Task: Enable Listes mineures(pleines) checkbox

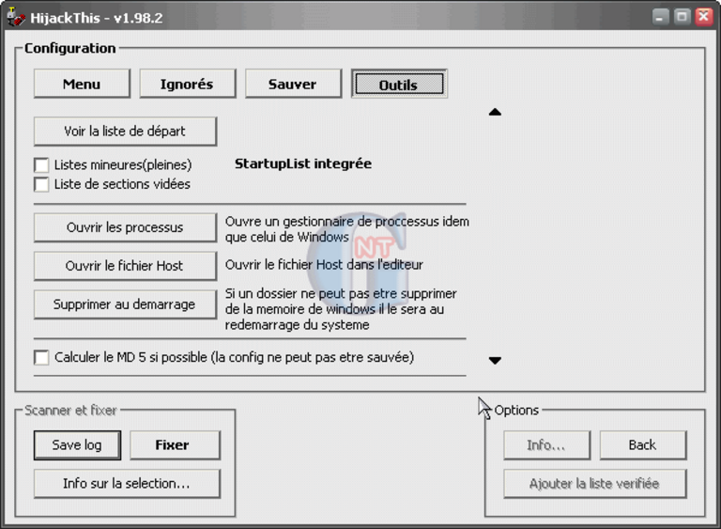Action: click(x=41, y=164)
